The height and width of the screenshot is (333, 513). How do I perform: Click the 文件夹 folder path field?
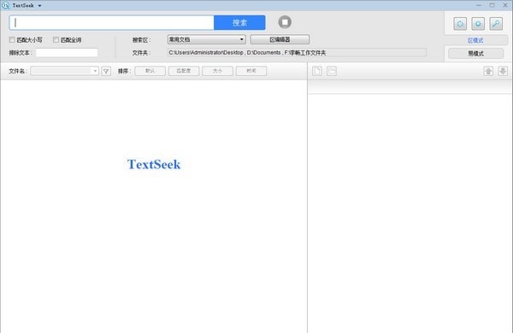[297, 53]
